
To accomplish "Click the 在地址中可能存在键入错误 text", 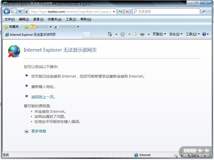I will pyautogui.click(x=57, y=122).
